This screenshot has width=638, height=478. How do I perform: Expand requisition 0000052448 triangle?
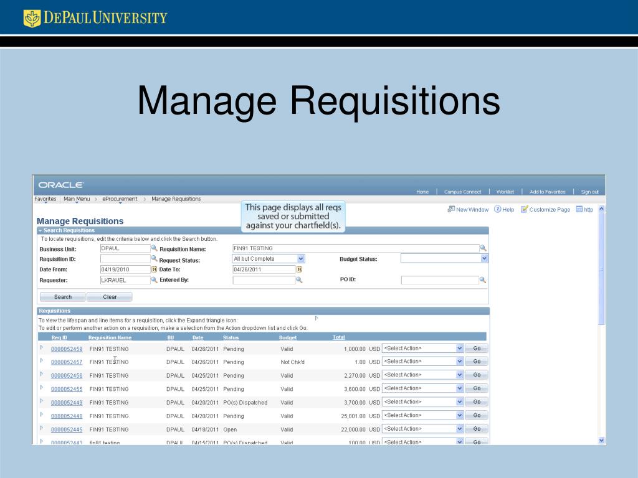click(42, 414)
